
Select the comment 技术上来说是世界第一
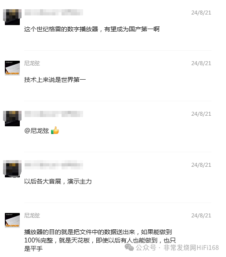tap(55, 80)
